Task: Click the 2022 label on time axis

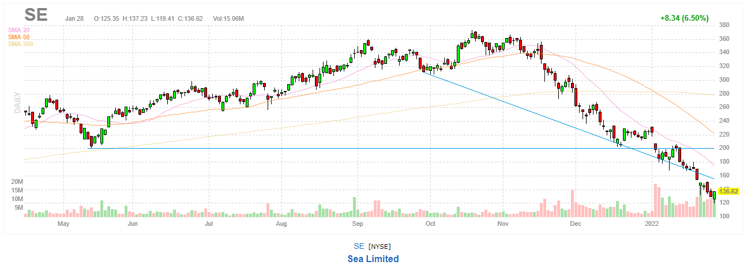Action: pos(652,223)
